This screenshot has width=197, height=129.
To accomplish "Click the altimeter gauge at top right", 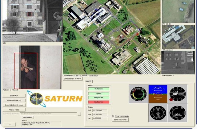I will point(178,94).
